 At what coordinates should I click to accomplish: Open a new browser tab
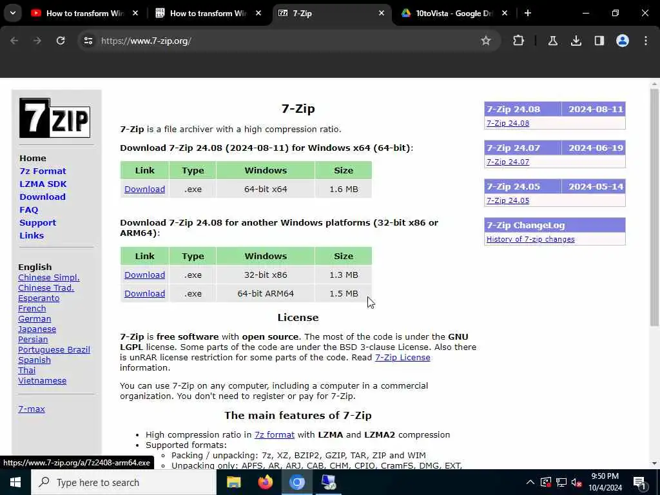pyautogui.click(x=528, y=13)
